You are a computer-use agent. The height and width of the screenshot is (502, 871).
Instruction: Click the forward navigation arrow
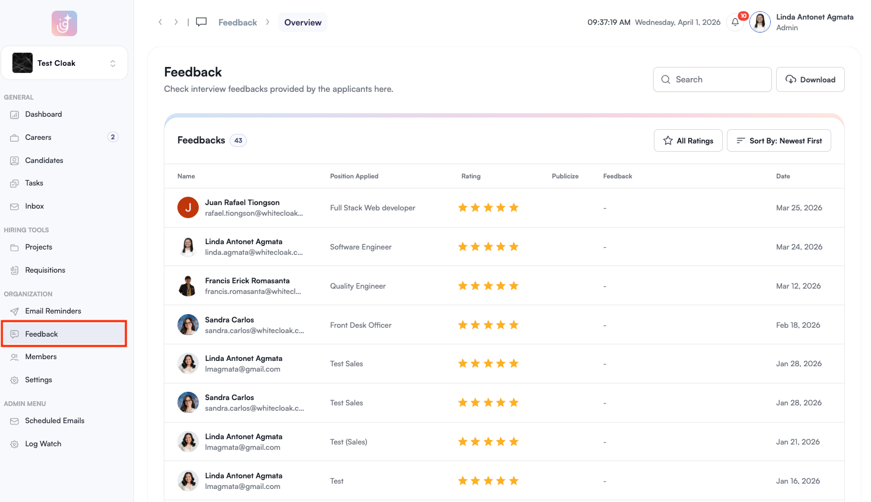[176, 23]
